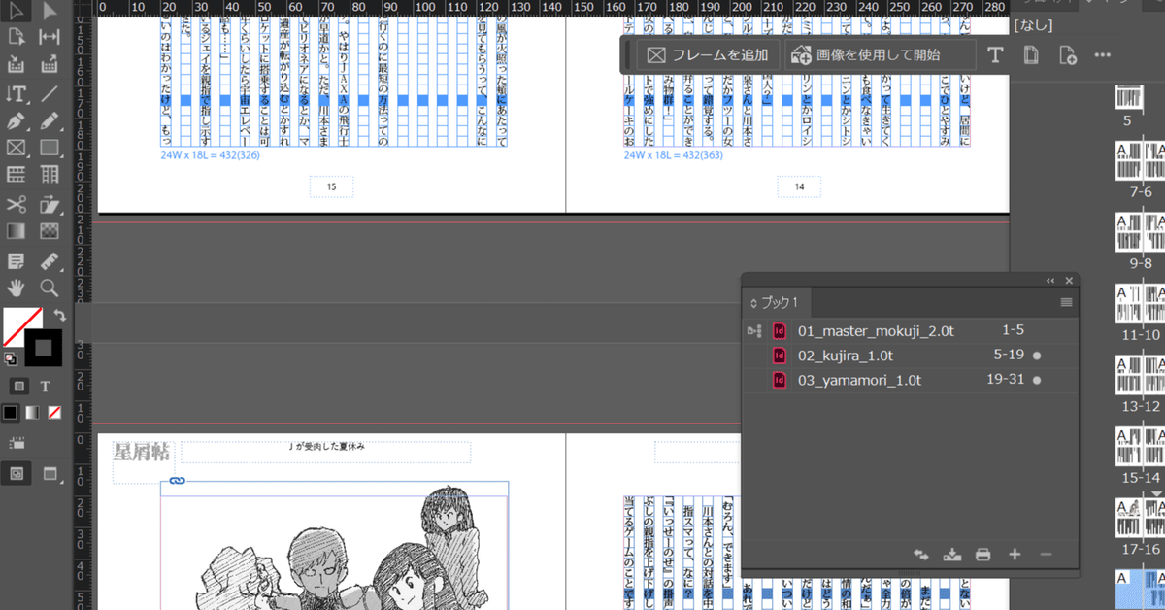Collapse the Book panel to icons
1165x610 pixels.
coord(1049,281)
